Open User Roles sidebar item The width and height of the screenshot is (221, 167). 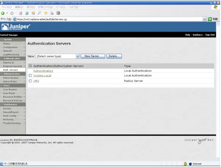click(13, 93)
